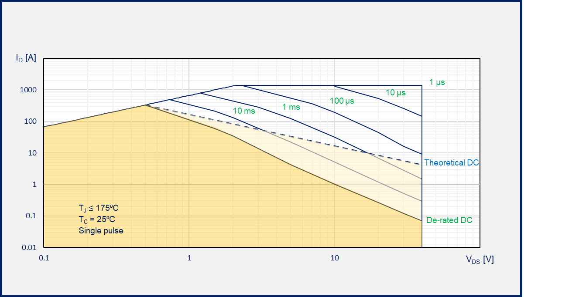Select the 0.1 tick on the voltage axis

click(44, 258)
